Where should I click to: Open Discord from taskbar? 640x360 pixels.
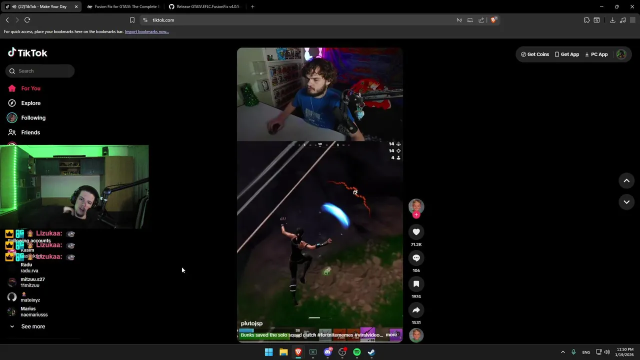(x=327, y=352)
